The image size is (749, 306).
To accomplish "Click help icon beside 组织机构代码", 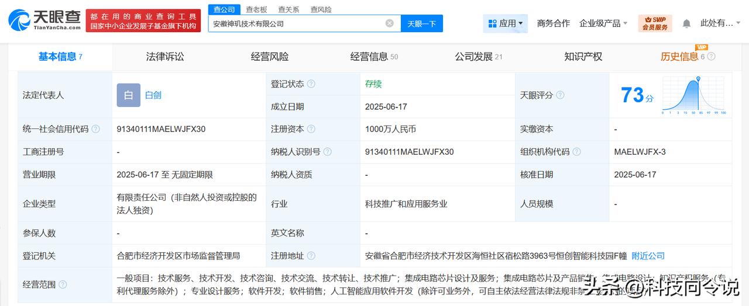I will 576,152.
